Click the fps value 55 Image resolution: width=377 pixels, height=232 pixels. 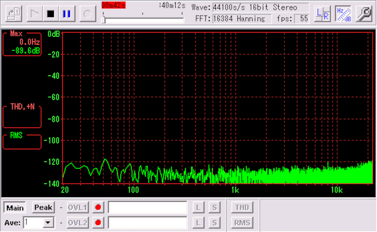pos(302,18)
